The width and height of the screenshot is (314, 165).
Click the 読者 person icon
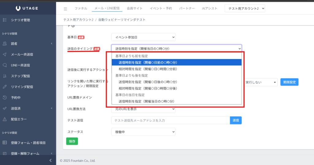point(5,43)
